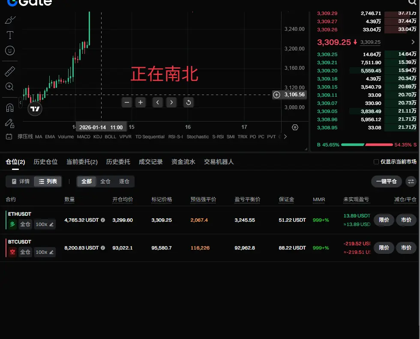Add MACD indicator
The image size is (420, 339).
click(84, 137)
